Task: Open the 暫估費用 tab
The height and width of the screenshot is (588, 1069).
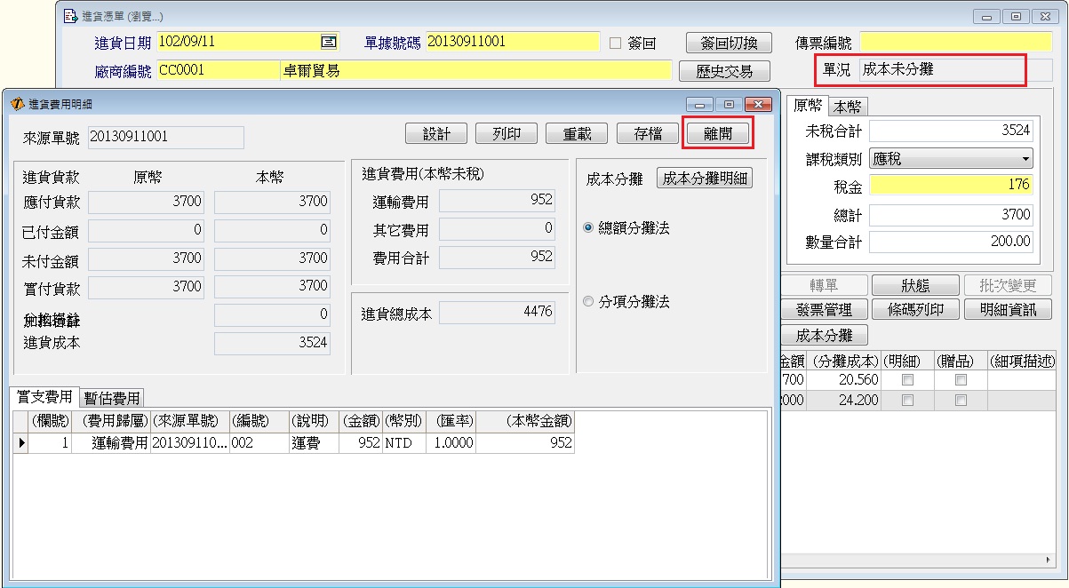Action: (x=112, y=398)
